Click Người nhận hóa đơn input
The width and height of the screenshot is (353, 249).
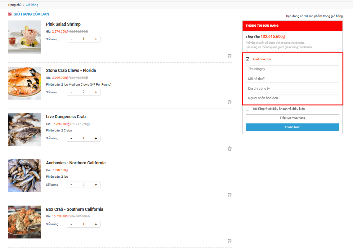[x=292, y=98]
